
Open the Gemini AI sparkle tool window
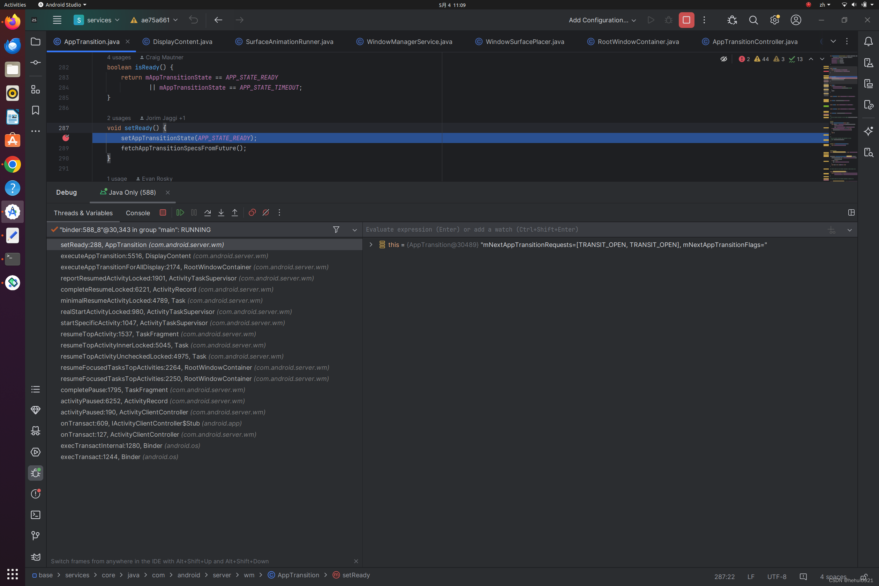pyautogui.click(x=868, y=131)
